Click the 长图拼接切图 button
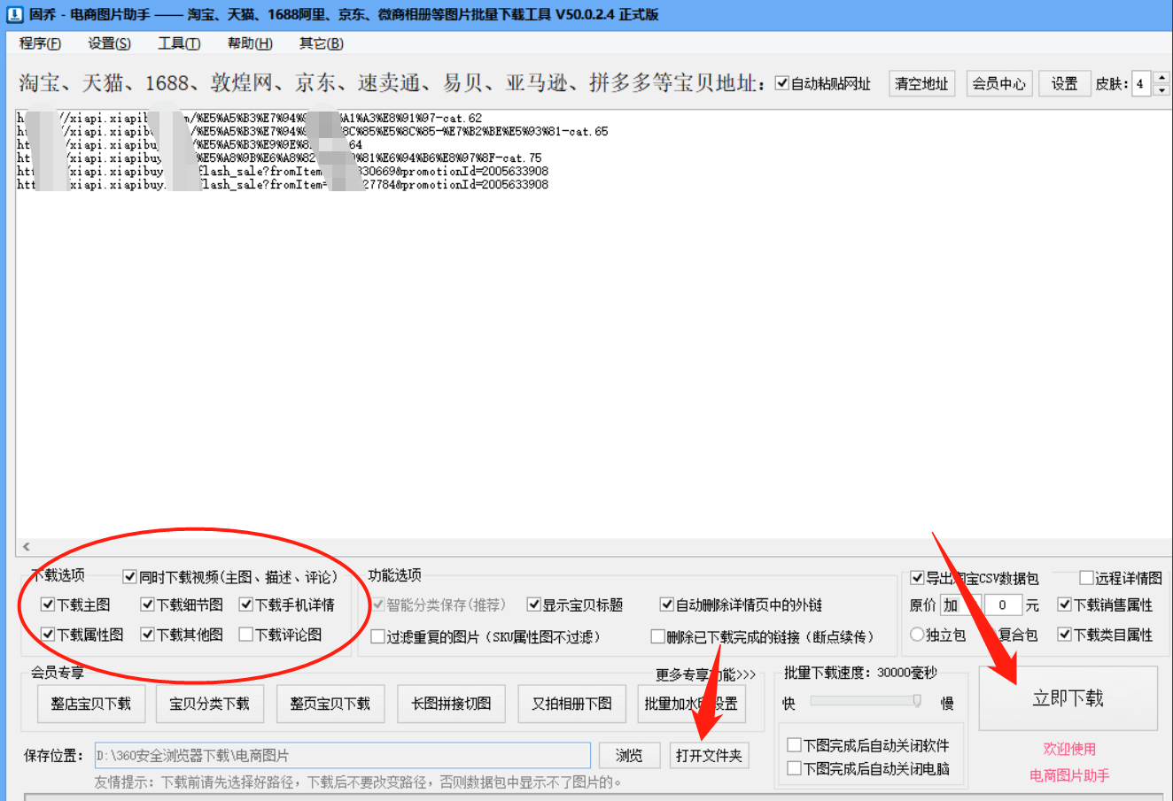This screenshot has width=1173, height=801. coord(451,703)
